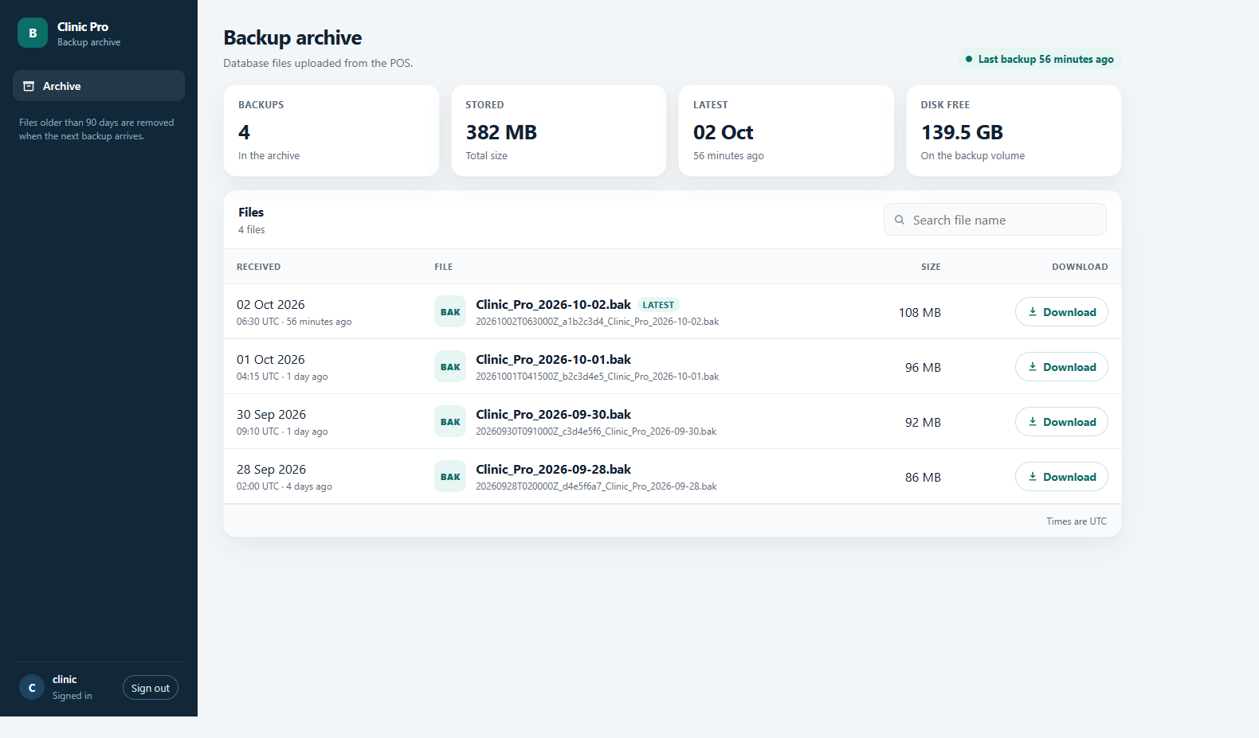Select file name Clinic_Pro_2026-09-28.bak
Viewport: 1259px width, 738px height.
(x=553, y=469)
